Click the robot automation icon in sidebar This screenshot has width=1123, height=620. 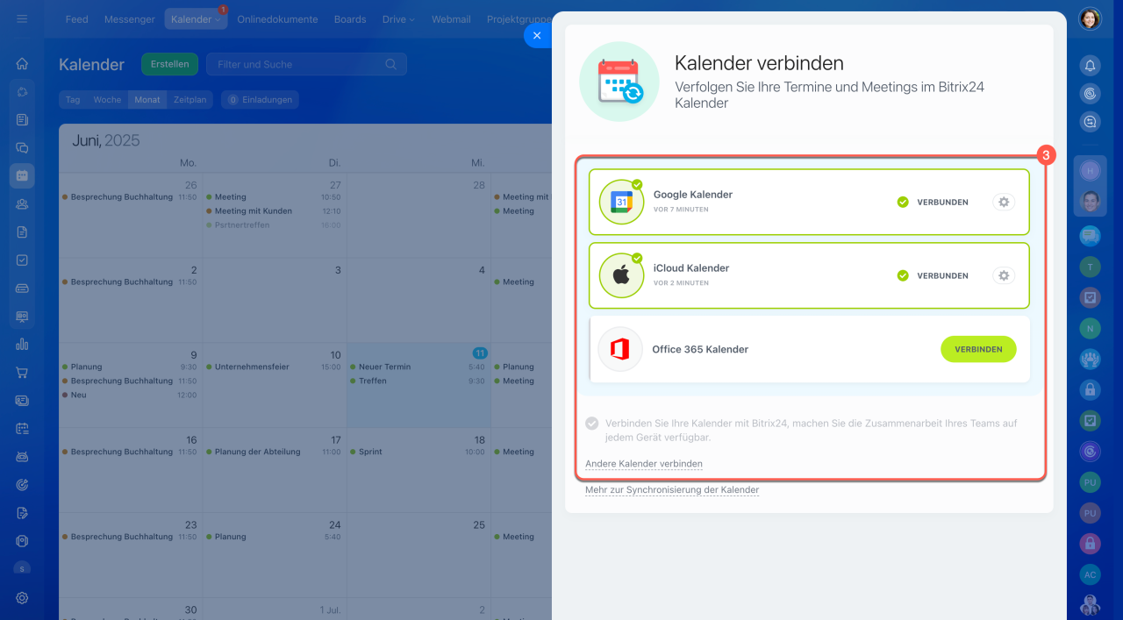click(22, 456)
